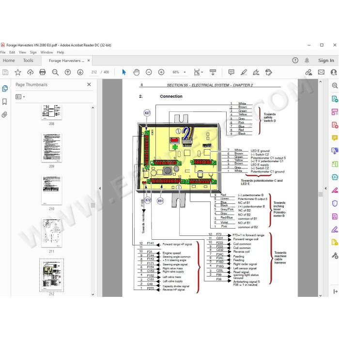Click document scrollbar down arrow
The height and width of the screenshot is (339, 339).
tap(321, 295)
